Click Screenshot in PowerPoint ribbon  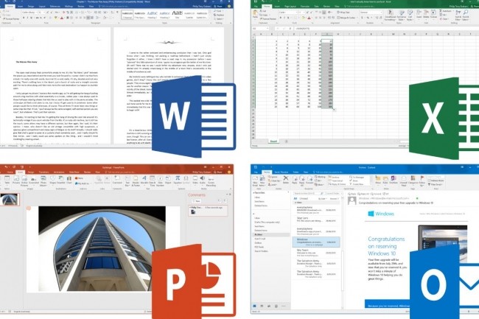point(34,180)
